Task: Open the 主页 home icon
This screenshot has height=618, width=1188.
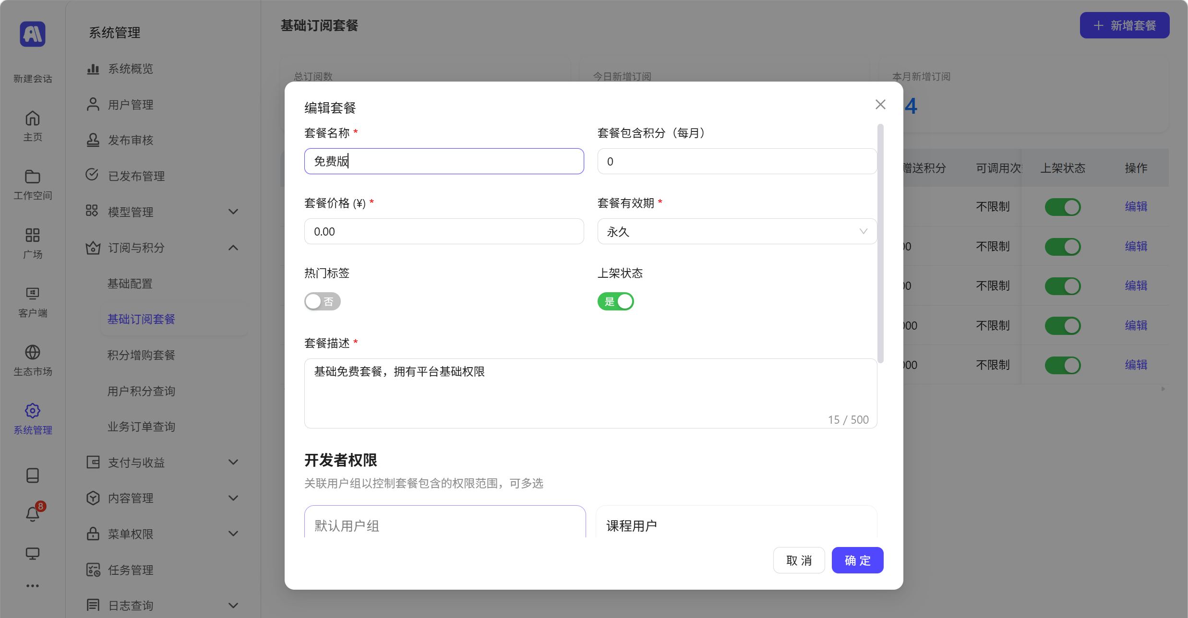Action: [x=33, y=118]
